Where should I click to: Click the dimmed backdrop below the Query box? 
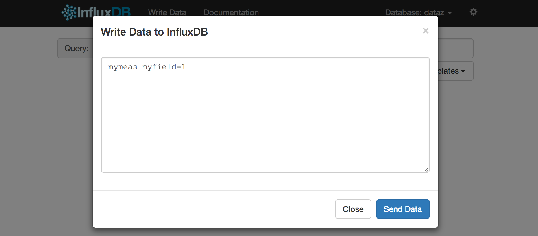point(75,130)
